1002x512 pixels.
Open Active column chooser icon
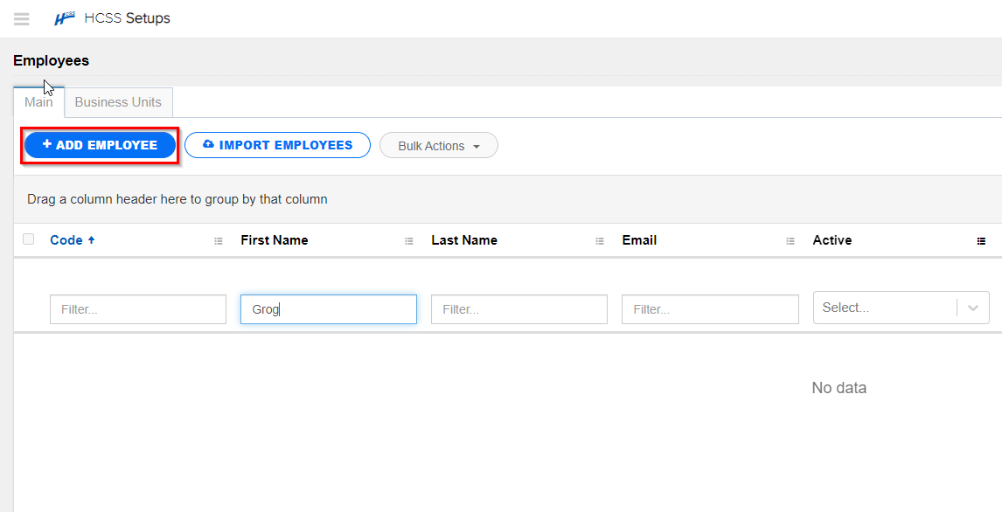click(981, 240)
